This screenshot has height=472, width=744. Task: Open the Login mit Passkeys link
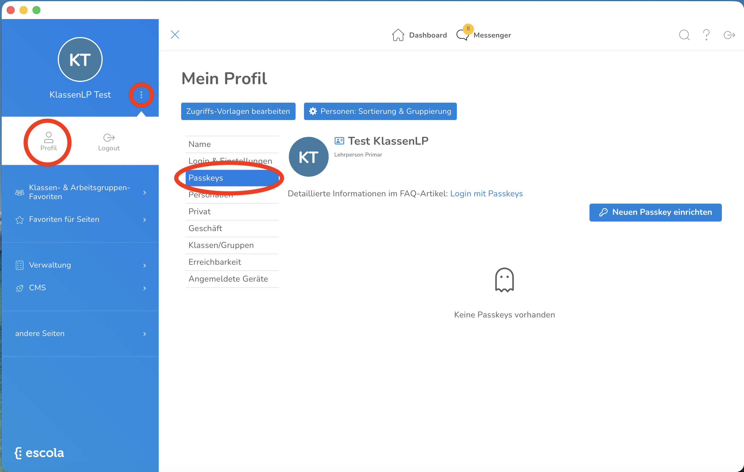(486, 194)
